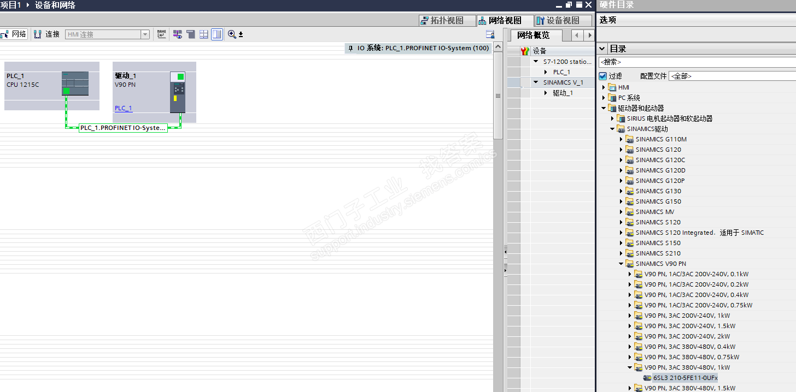Image resolution: width=796 pixels, height=392 pixels.
Task: Expand the PC 系统 catalog folder
Action: click(604, 98)
